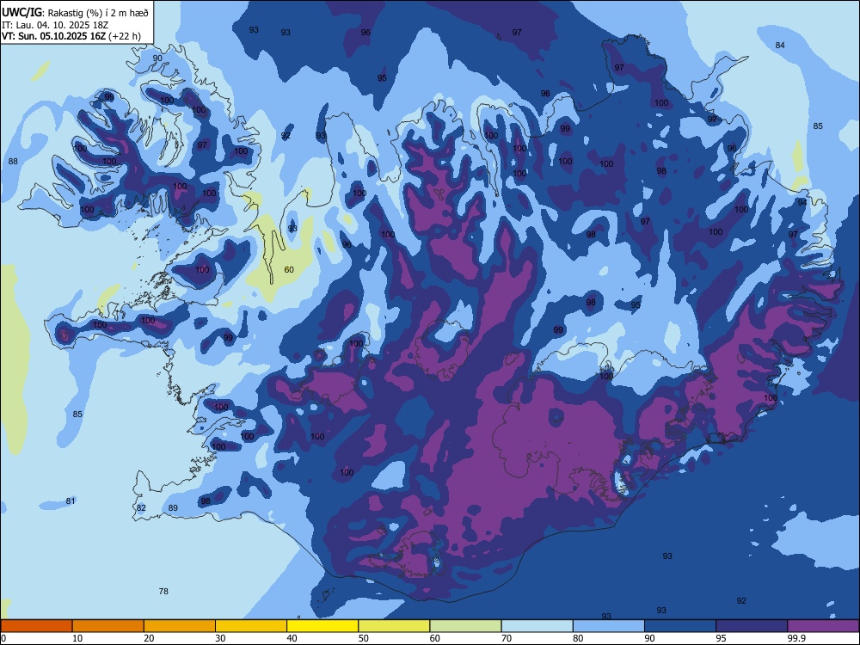Pick the dark navy 95–99.9 legend swatch
This screenshot has width=860, height=645.
click(752, 626)
